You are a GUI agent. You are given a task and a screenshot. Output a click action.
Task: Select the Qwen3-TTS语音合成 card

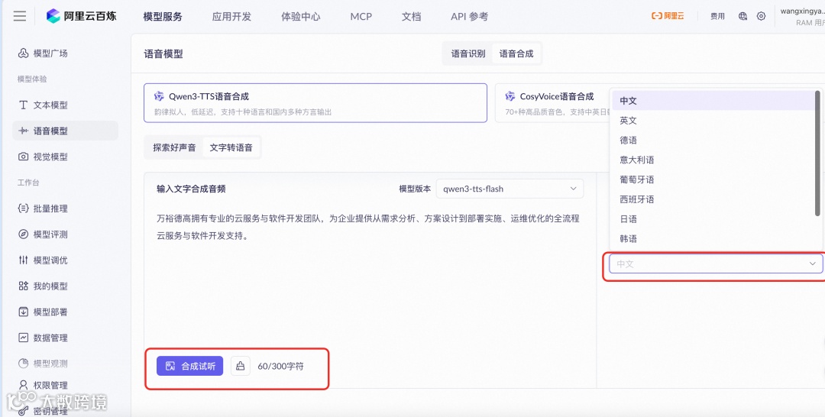point(315,103)
